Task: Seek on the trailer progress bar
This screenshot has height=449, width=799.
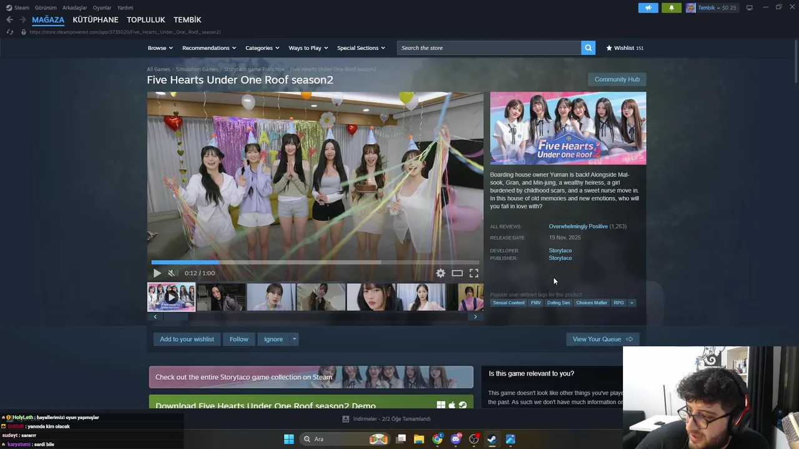Action: pyautogui.click(x=315, y=263)
